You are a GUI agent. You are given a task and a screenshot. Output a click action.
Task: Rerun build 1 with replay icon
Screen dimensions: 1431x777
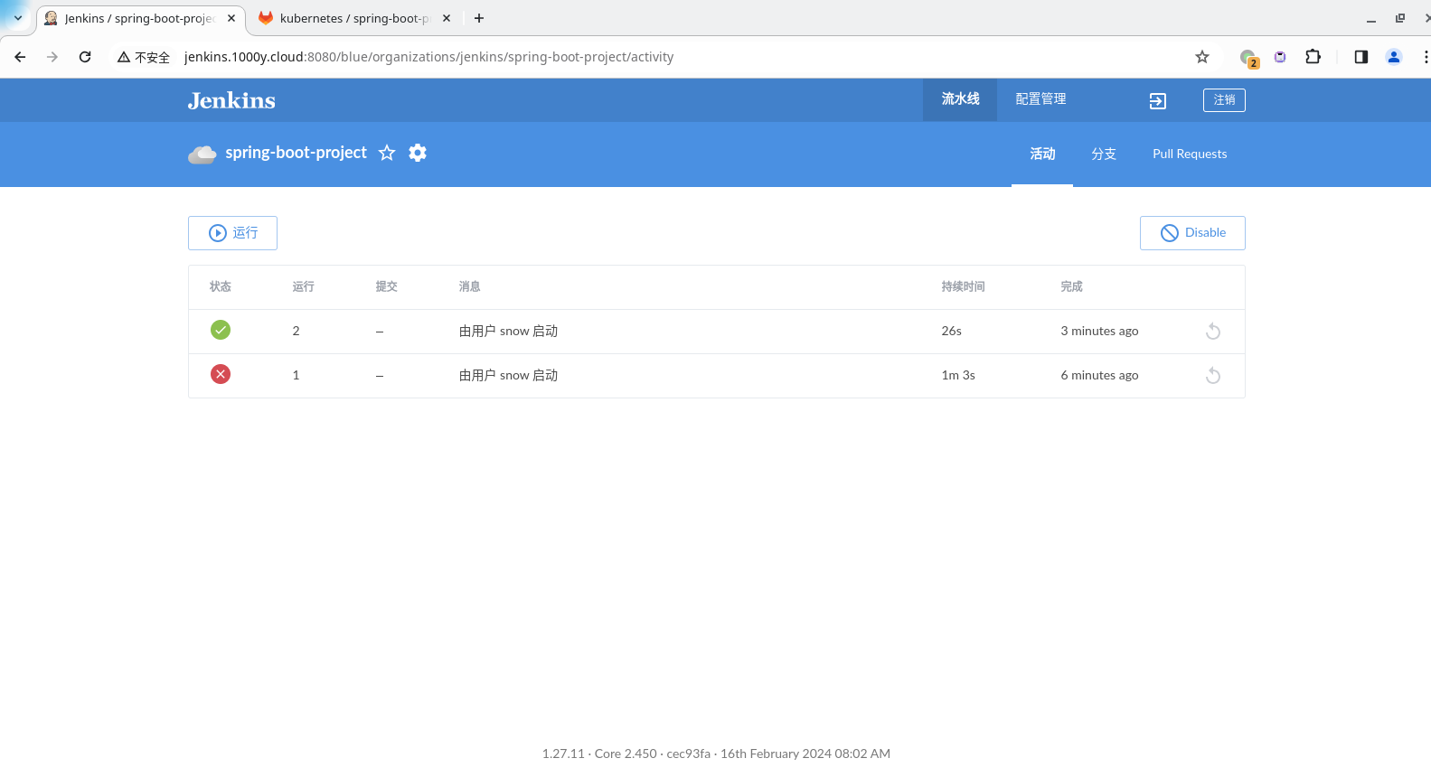tap(1213, 376)
